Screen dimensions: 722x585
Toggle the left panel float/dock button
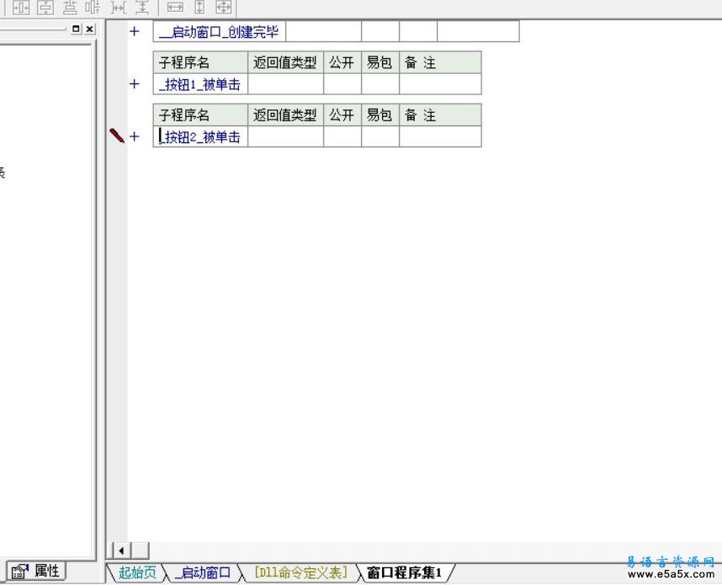(x=77, y=29)
